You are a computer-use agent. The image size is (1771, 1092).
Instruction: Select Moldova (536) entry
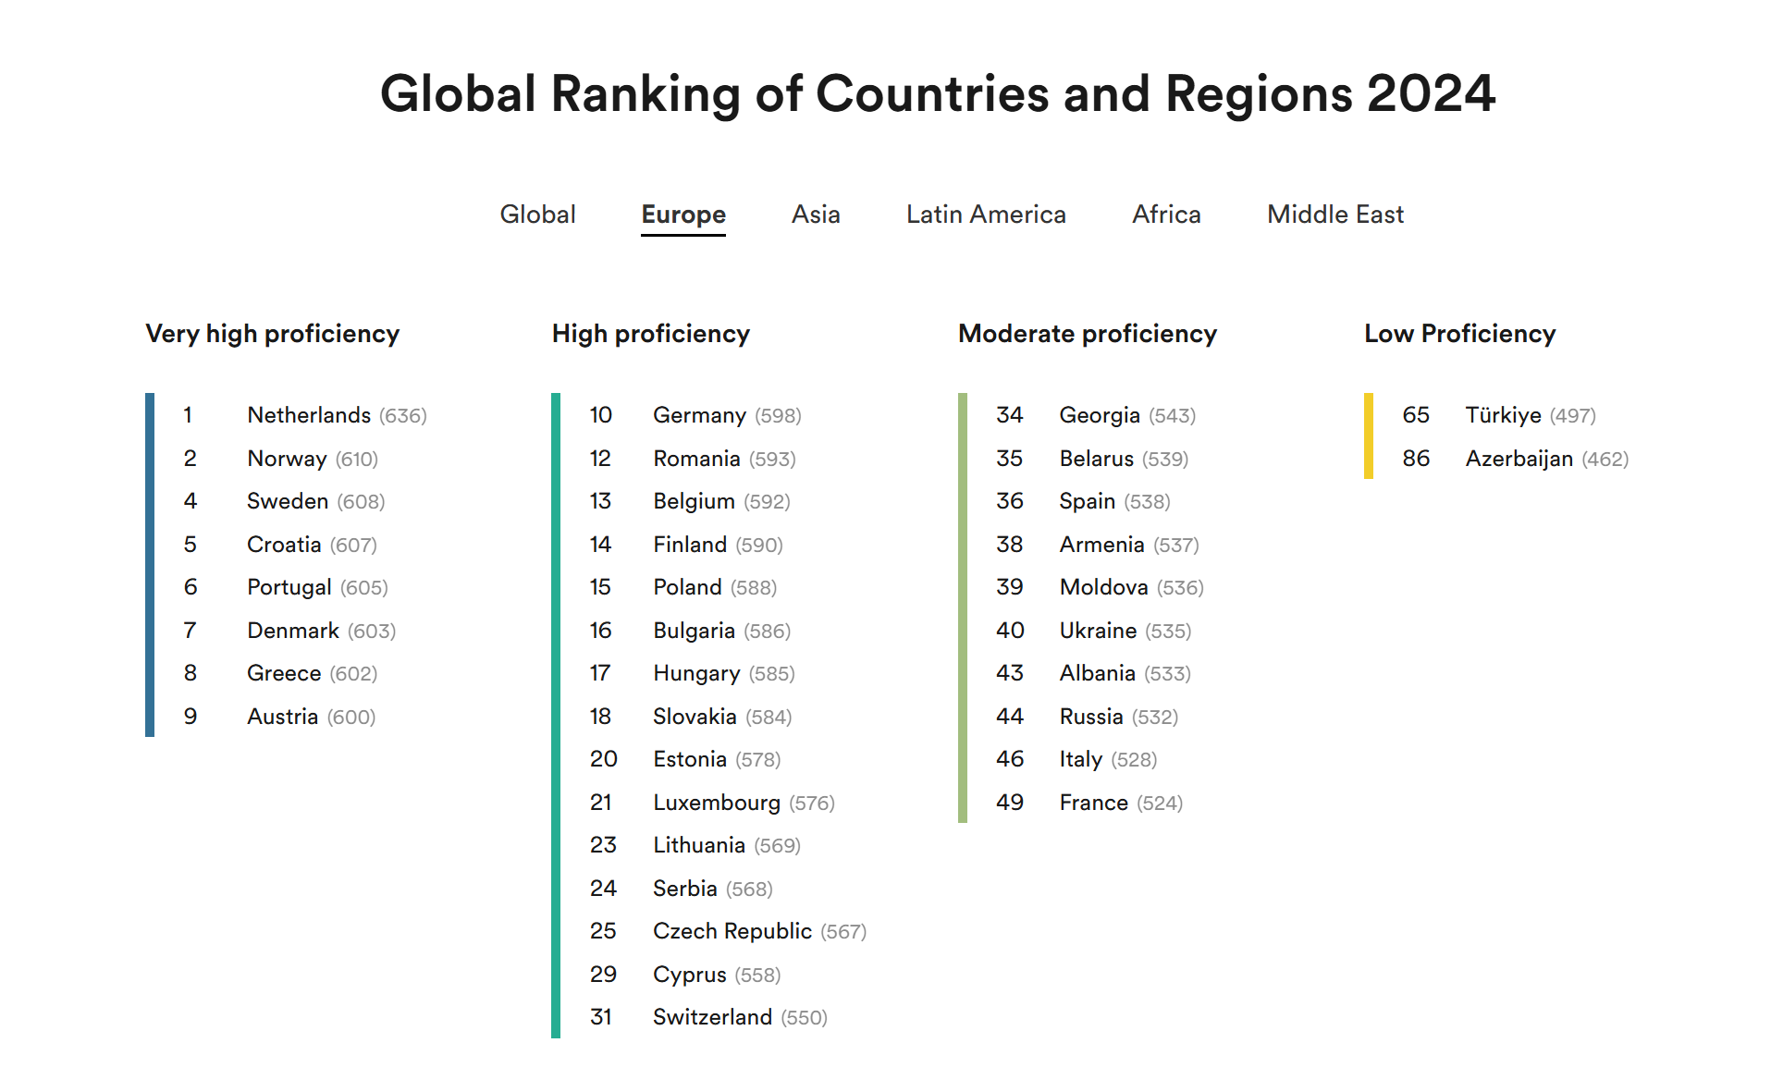[1131, 587]
